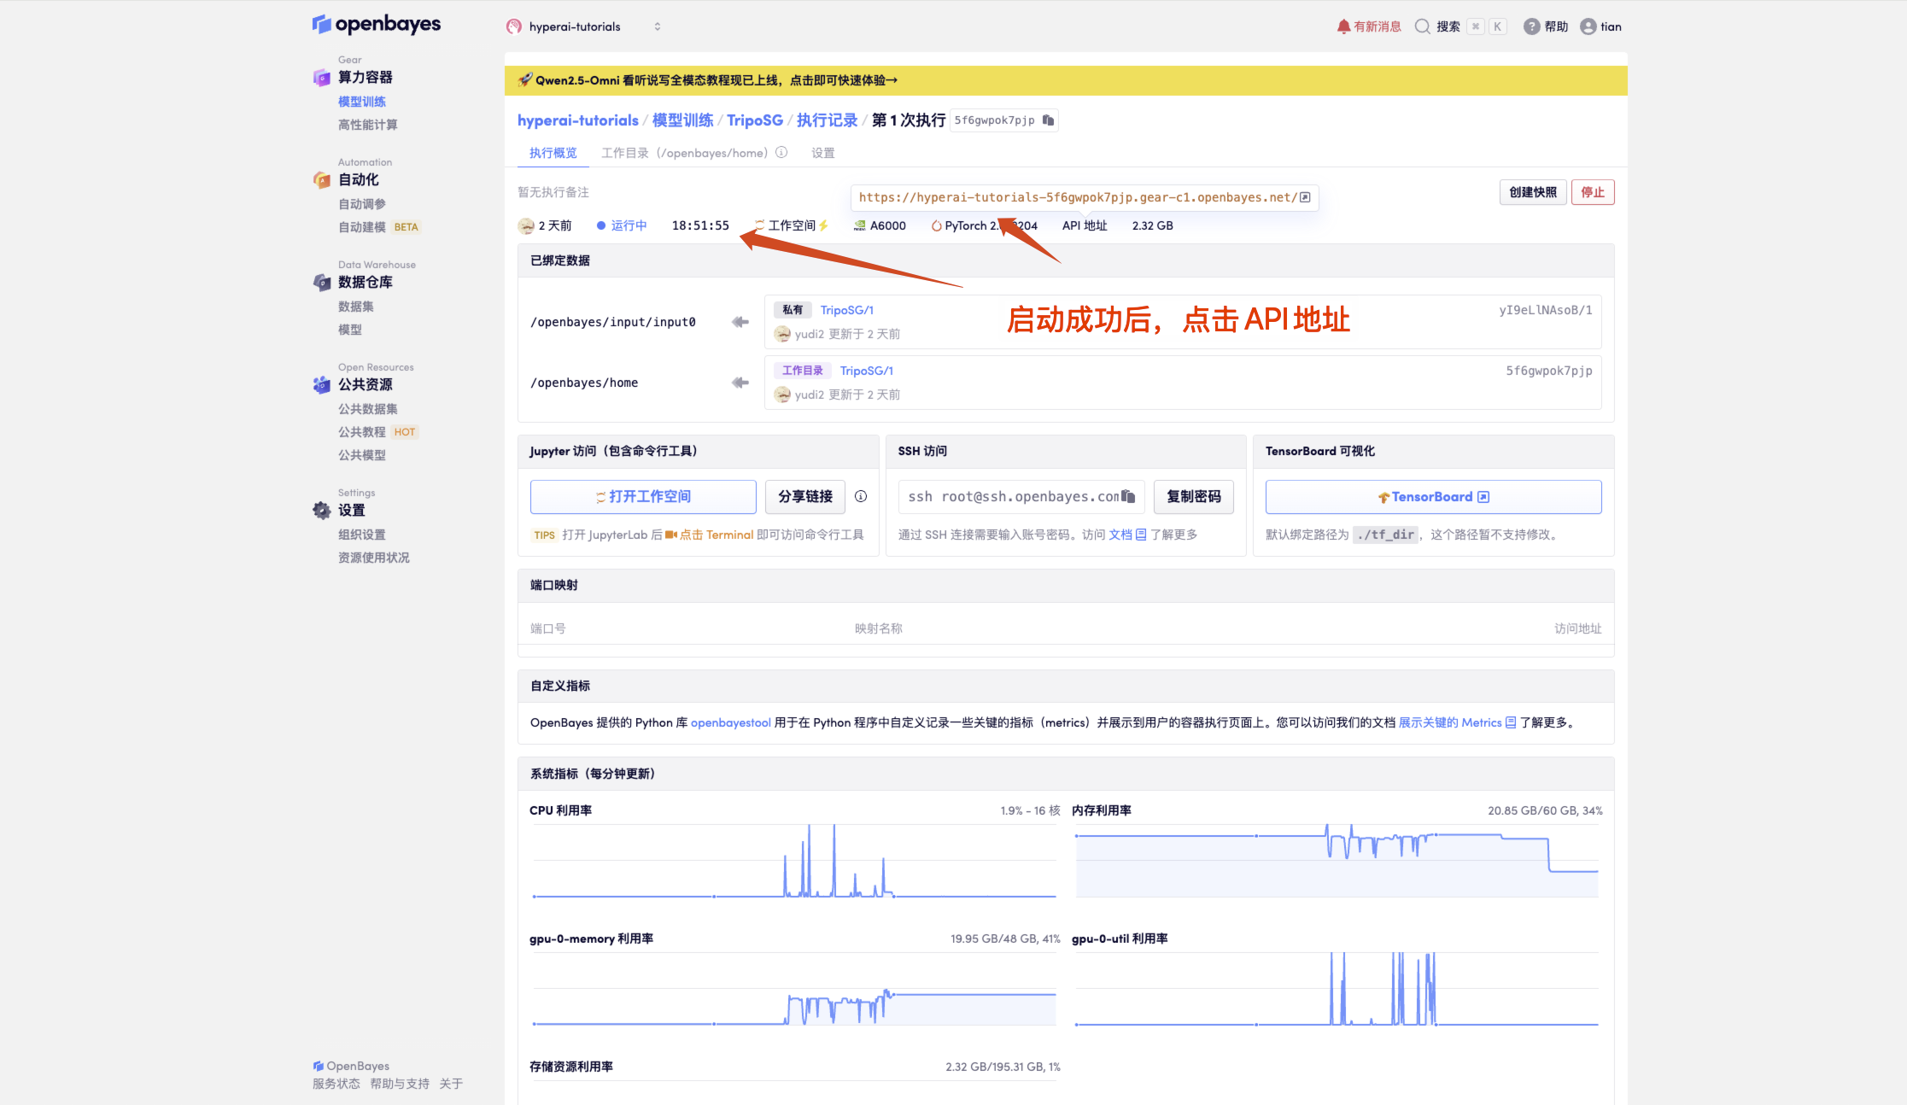Click the 创建快照 button
1907x1105 pixels.
1532,192
